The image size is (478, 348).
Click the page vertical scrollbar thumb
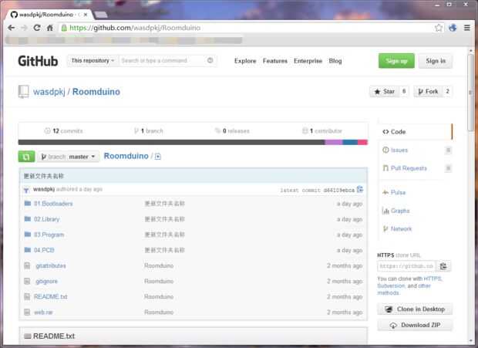point(471,92)
